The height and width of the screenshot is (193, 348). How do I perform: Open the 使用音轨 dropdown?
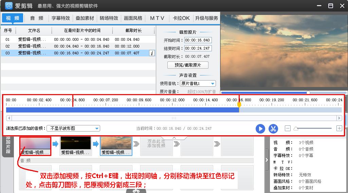coord(198,84)
